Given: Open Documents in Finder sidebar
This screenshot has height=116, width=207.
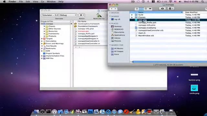Looking at the screenshot, I should pos(118,32).
